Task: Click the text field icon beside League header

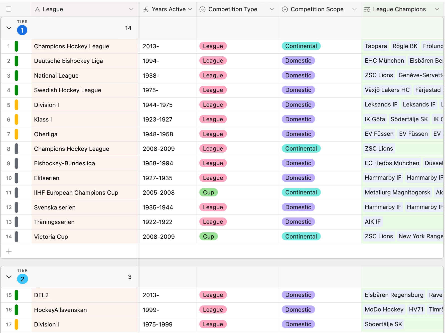Action: click(x=37, y=10)
